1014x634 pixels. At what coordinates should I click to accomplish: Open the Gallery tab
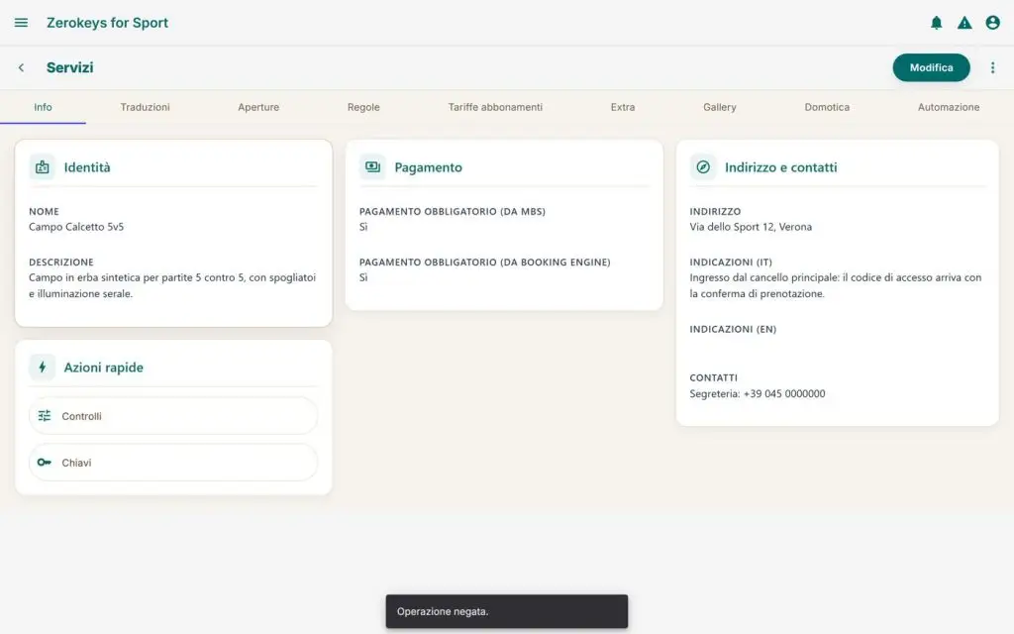tap(720, 107)
